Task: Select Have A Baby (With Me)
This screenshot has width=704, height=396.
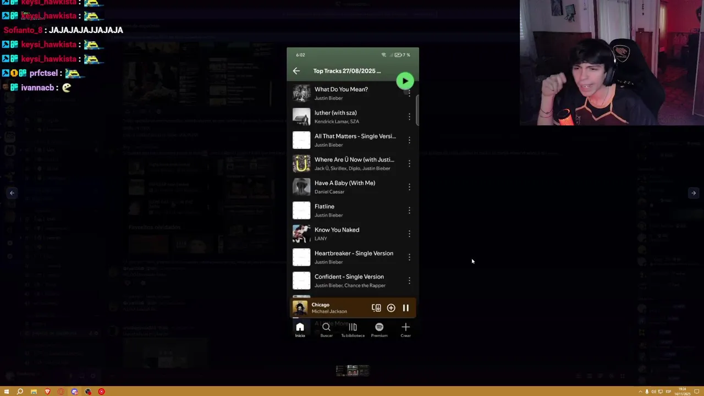Action: [345, 183]
